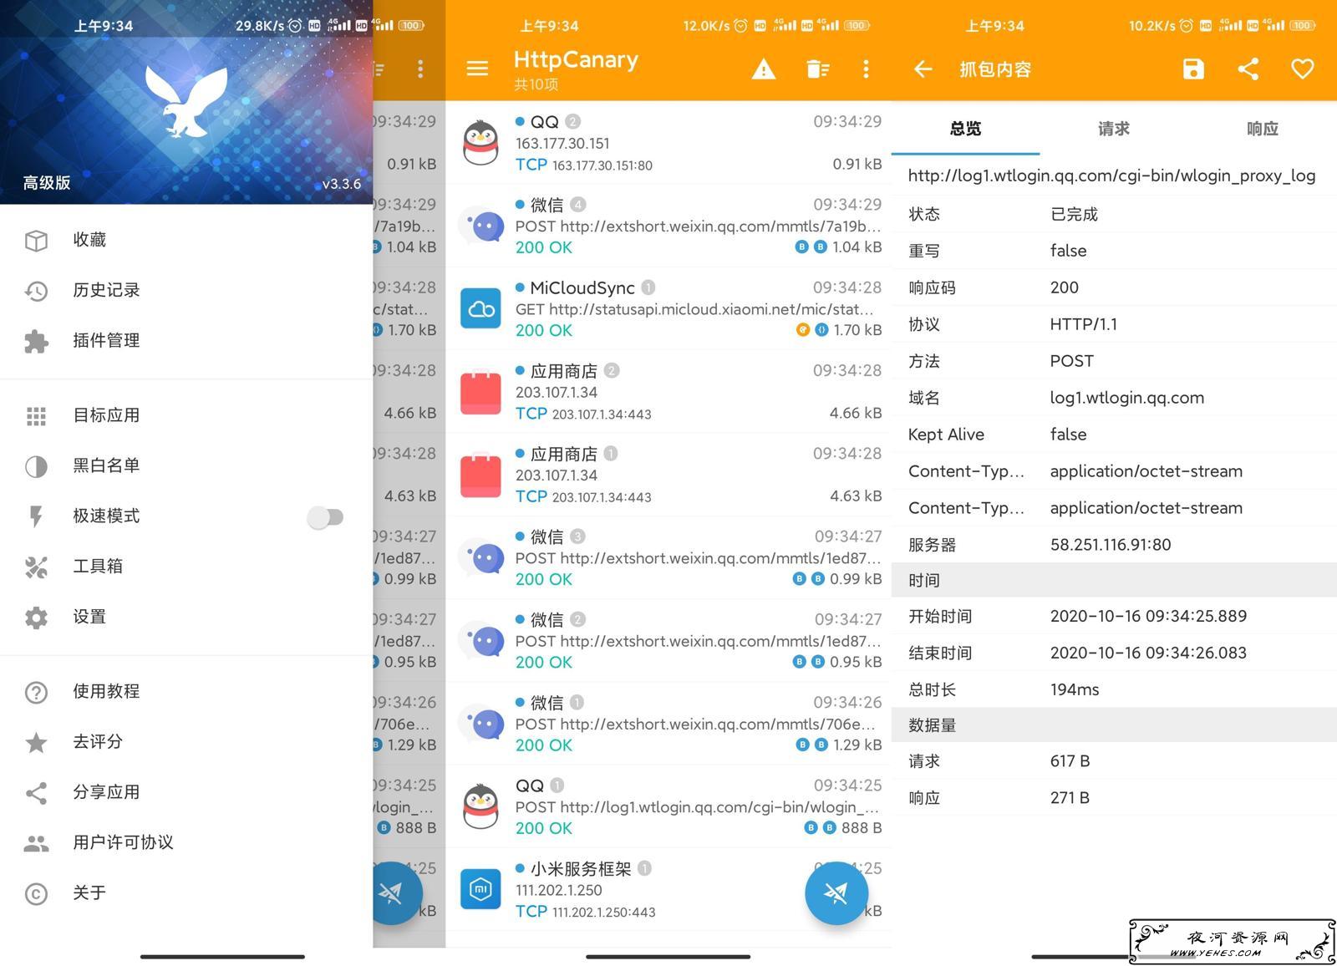Open the 收藏 favorites cube icon

(36, 241)
